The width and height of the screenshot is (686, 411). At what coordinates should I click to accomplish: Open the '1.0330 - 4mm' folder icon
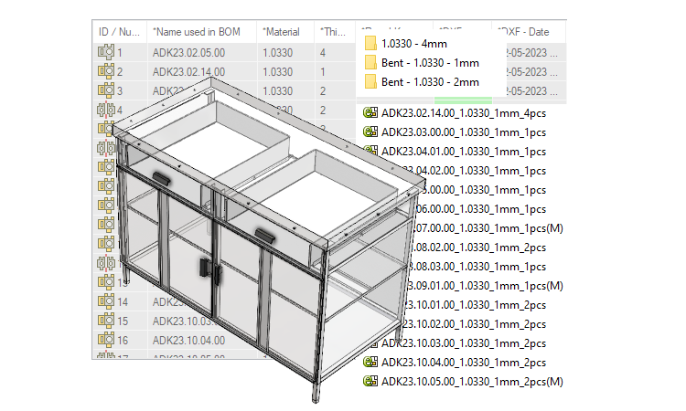point(370,43)
